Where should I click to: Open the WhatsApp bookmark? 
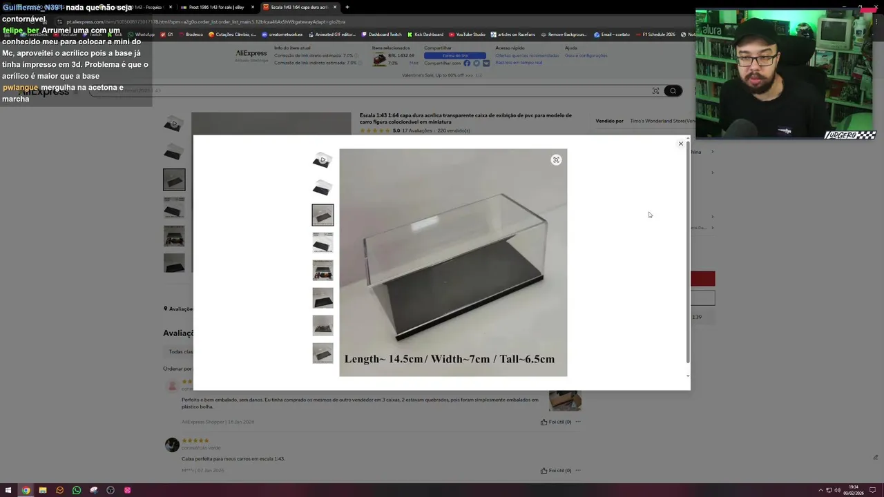click(x=142, y=35)
